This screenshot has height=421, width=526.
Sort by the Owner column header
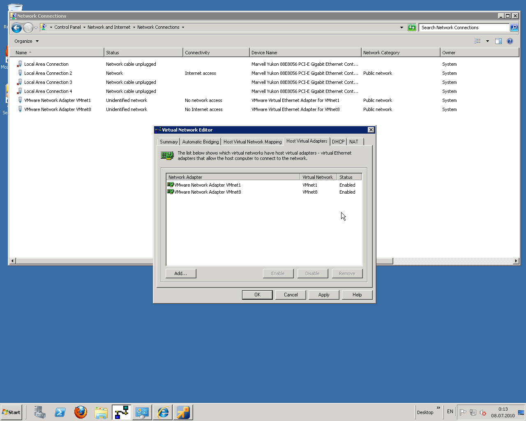click(x=480, y=53)
